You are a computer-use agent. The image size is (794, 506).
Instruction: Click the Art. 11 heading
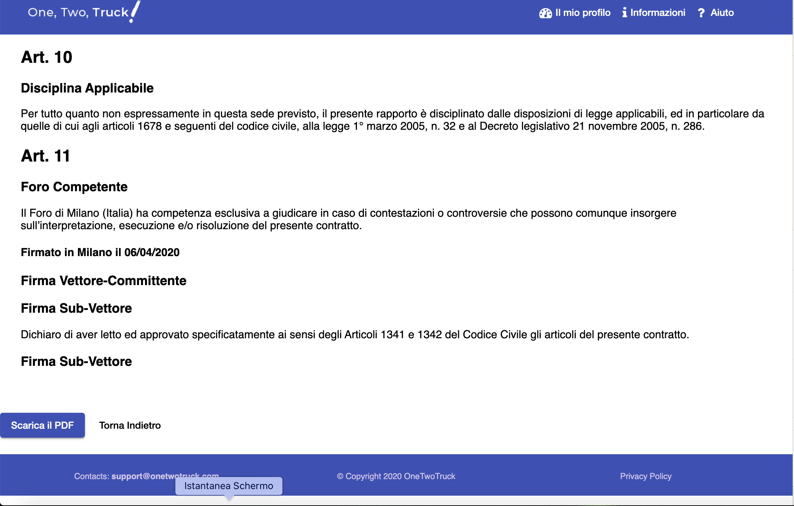coord(46,156)
